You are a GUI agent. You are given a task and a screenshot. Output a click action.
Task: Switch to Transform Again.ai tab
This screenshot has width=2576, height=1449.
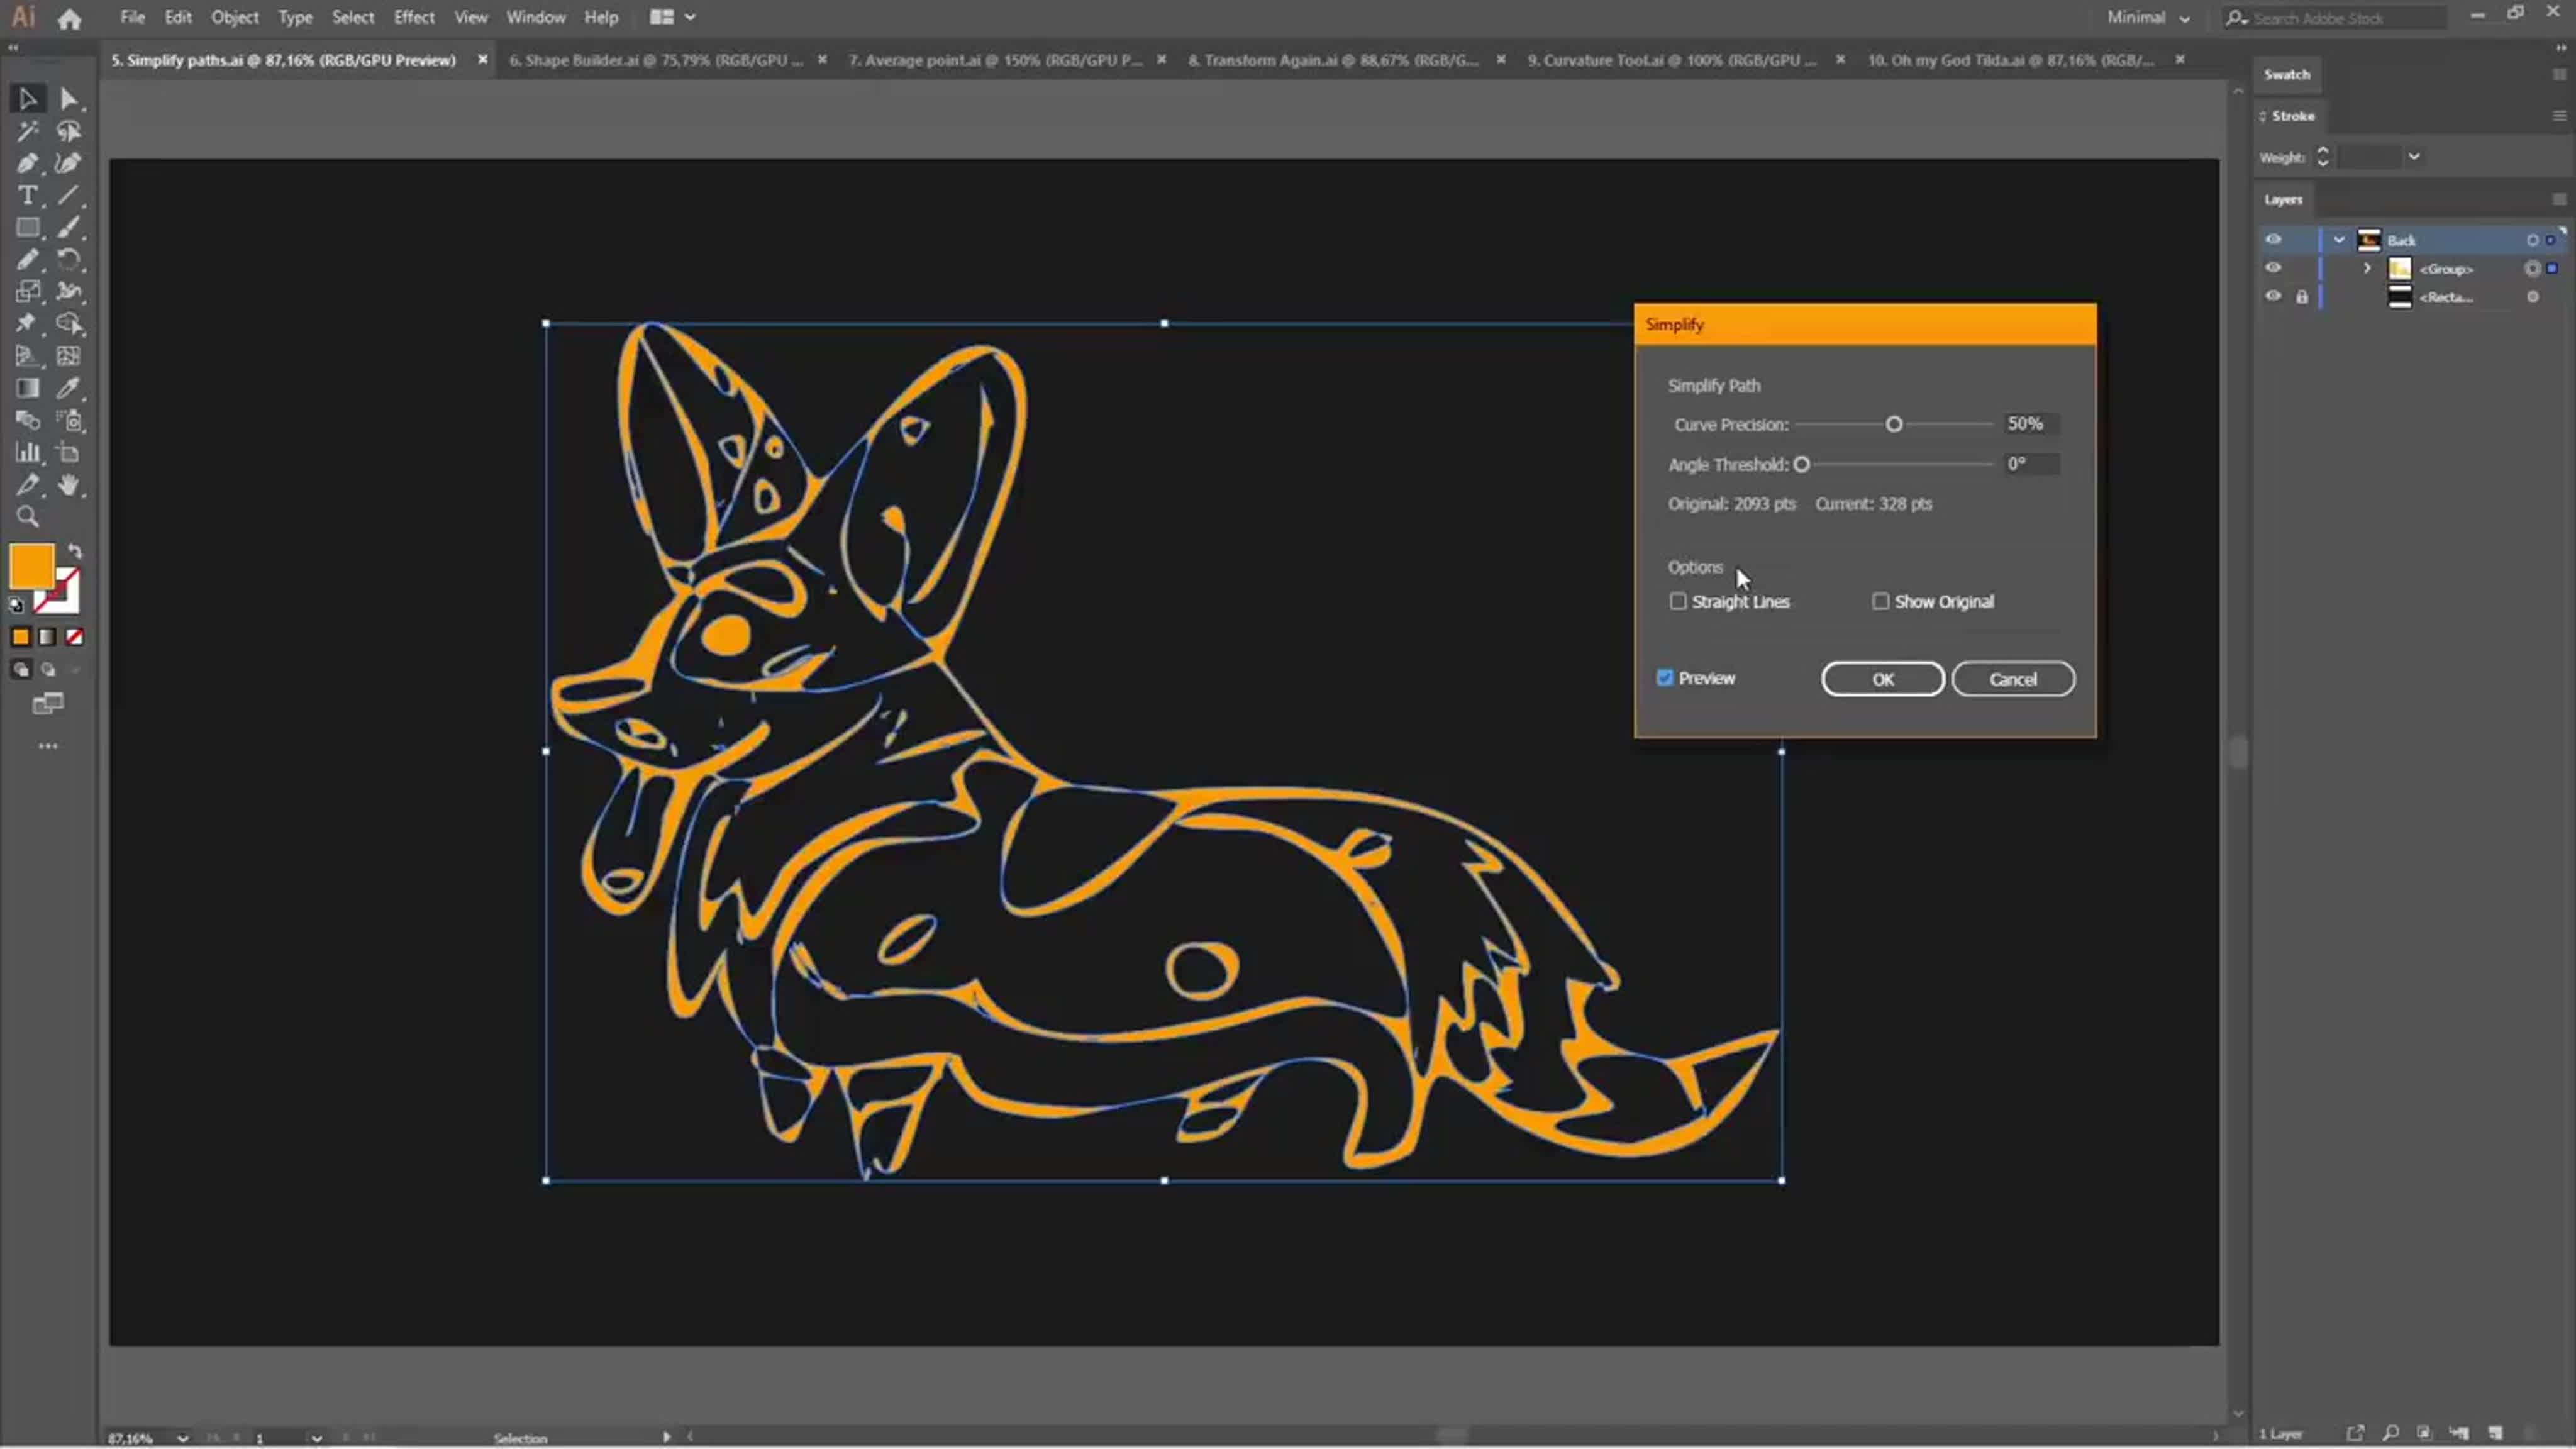(1333, 60)
